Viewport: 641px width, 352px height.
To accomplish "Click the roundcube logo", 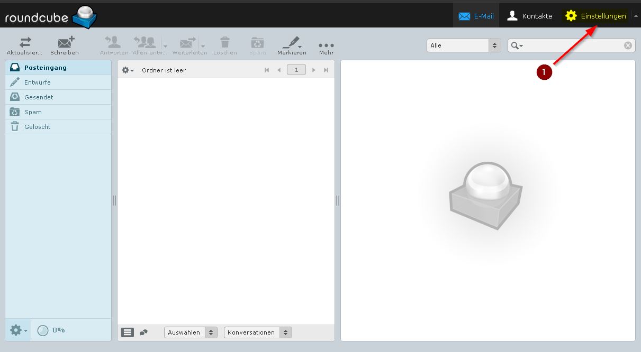I will (x=51, y=17).
